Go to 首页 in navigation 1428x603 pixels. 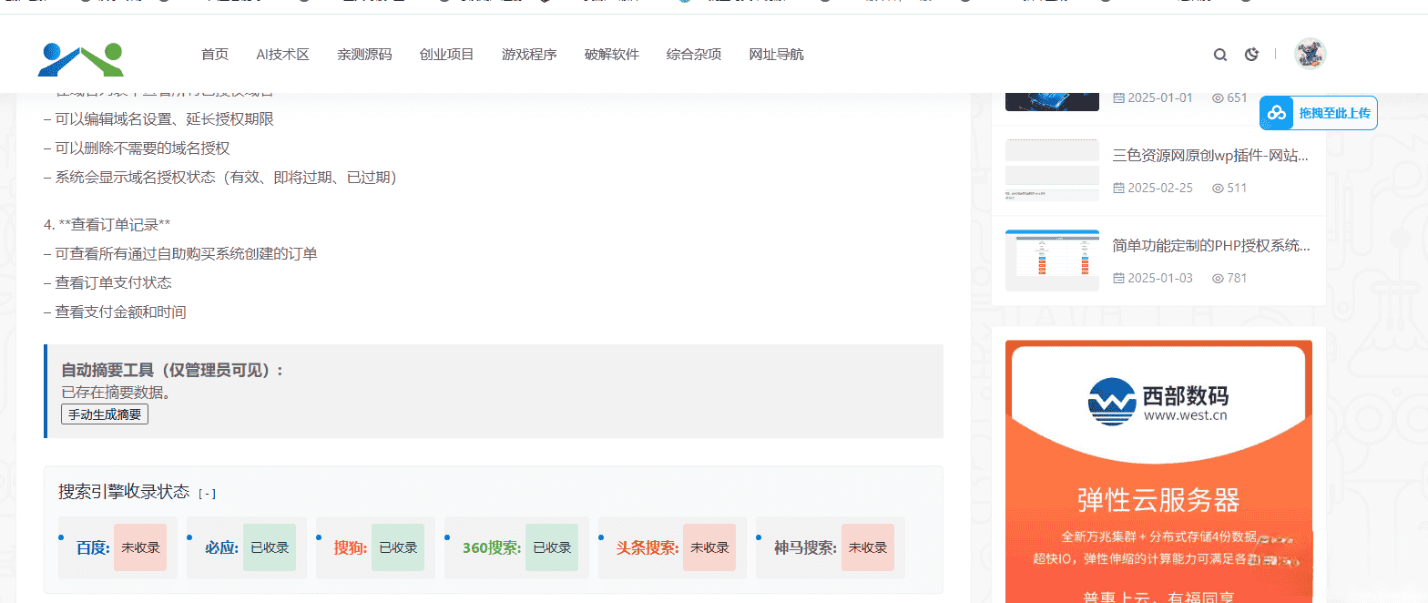pos(215,55)
